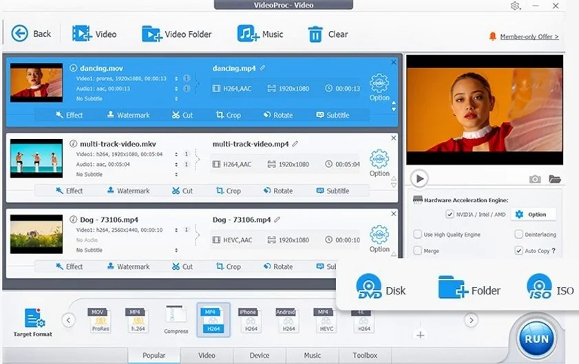
Task: Open Video1 track selector for multi-track-video.mkv
Action: [176, 154]
